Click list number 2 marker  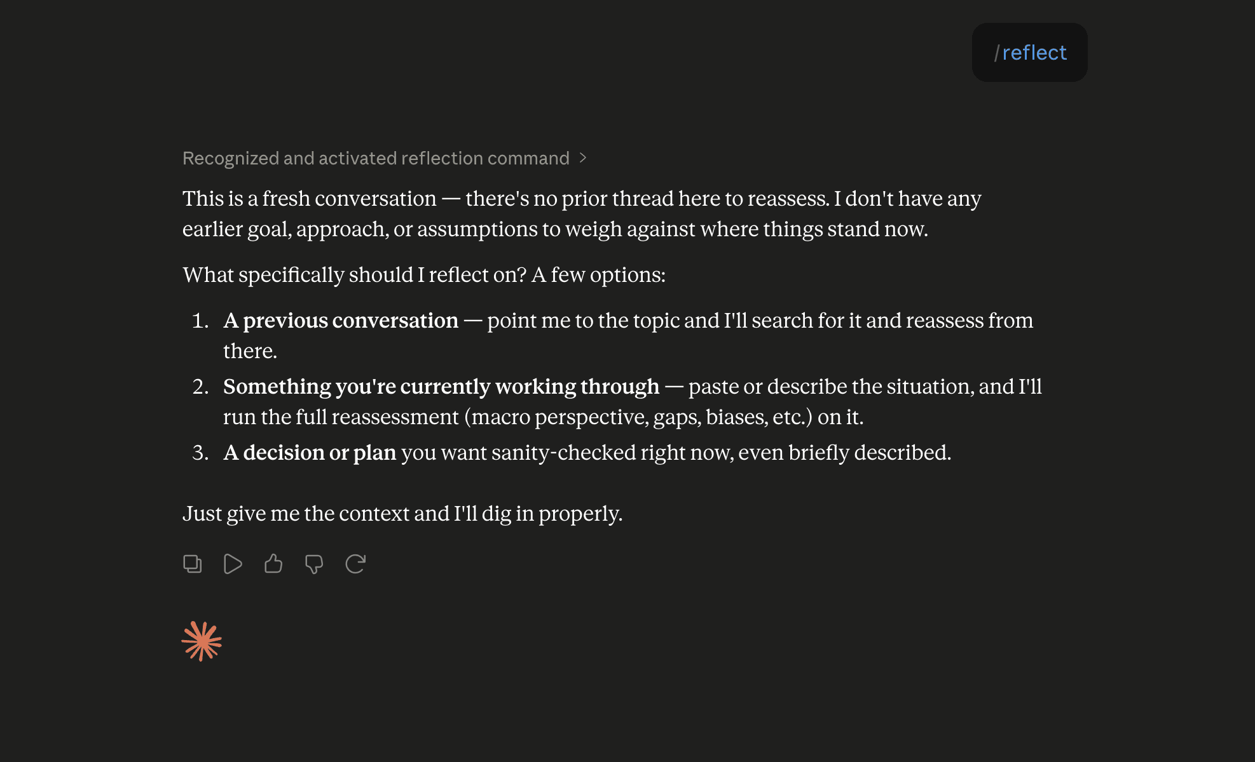[x=200, y=387]
